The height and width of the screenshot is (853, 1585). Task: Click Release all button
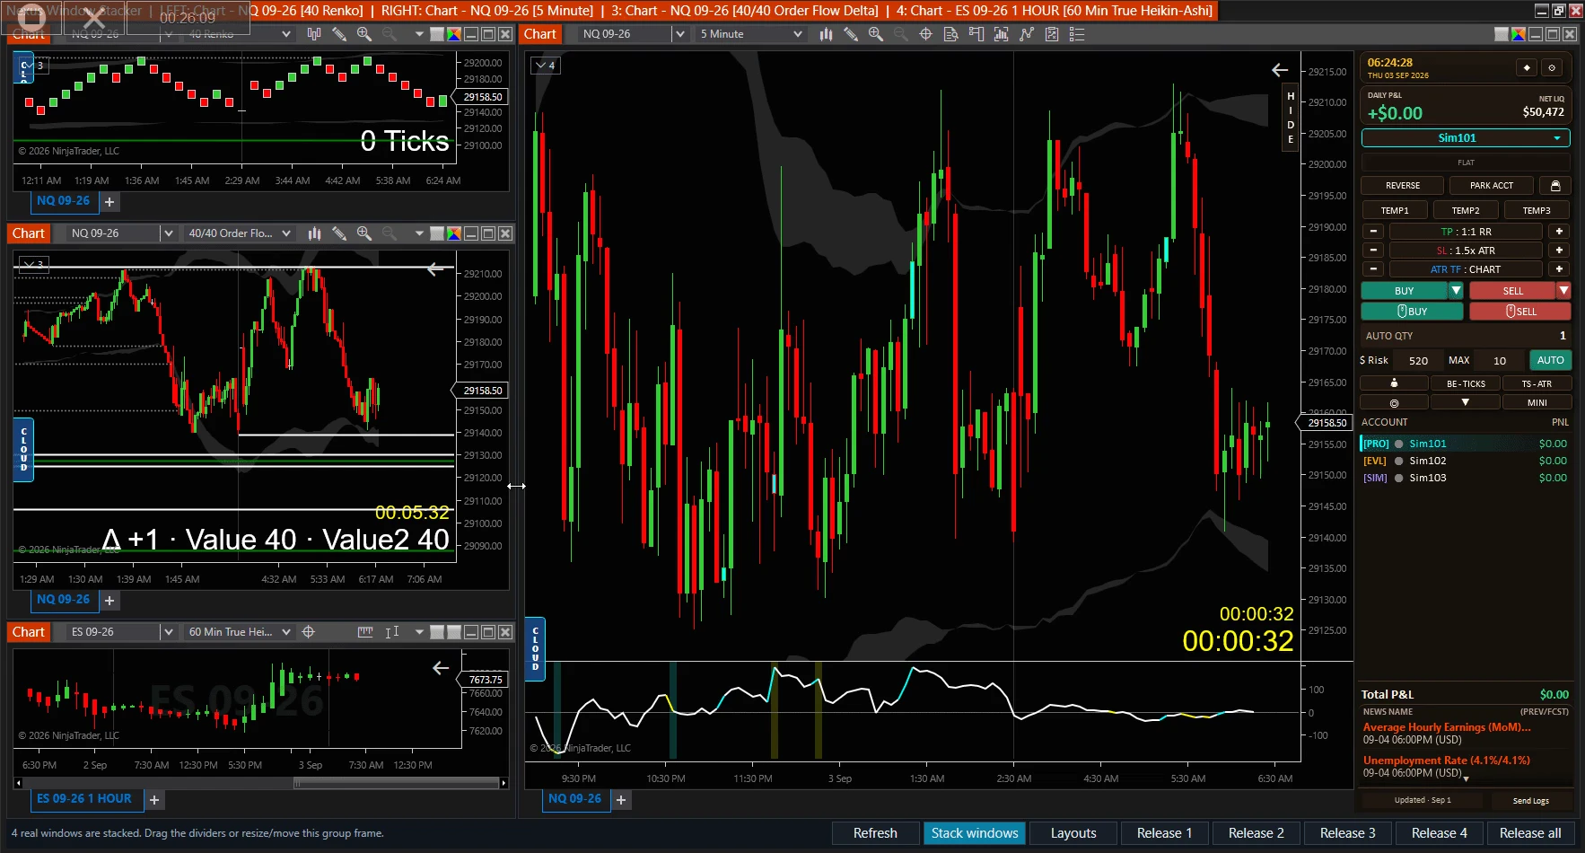[1530, 833]
